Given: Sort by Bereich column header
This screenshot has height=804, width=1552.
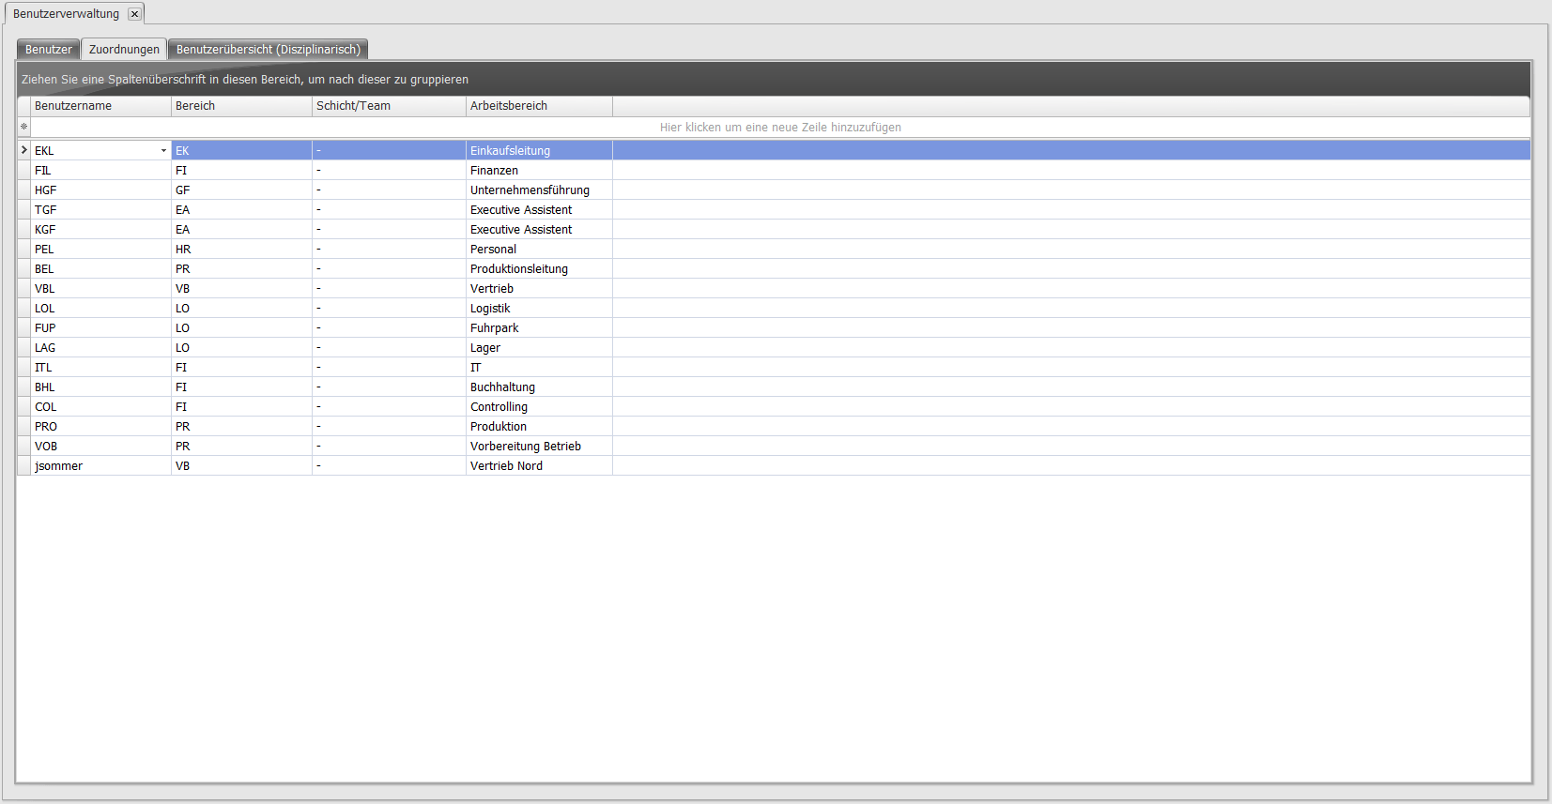Looking at the screenshot, I should (241, 106).
